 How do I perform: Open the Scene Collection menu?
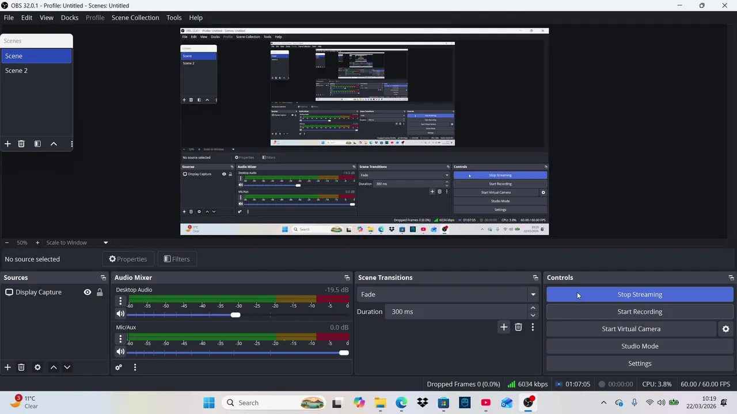click(x=135, y=18)
